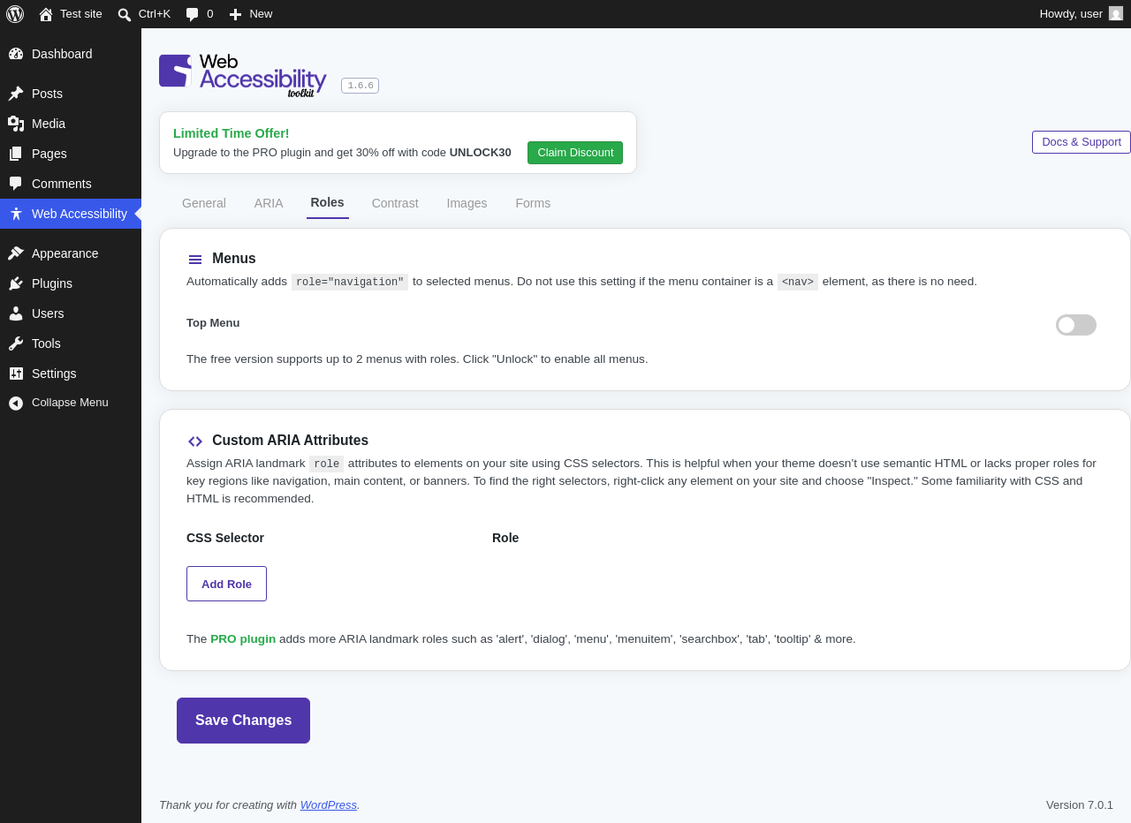Image resolution: width=1131 pixels, height=823 pixels.
Task: Click the plus icon beside New
Action: tap(235, 14)
